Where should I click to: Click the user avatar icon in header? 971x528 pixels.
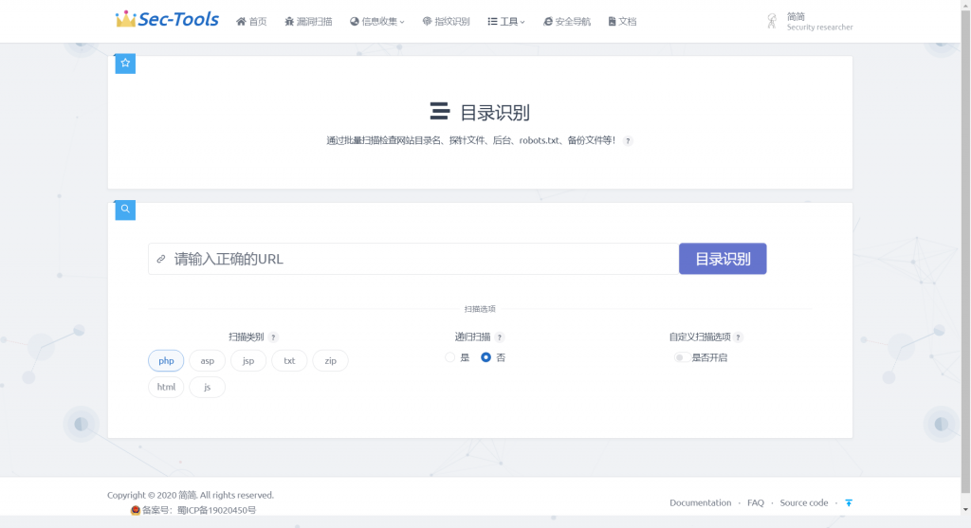(772, 22)
